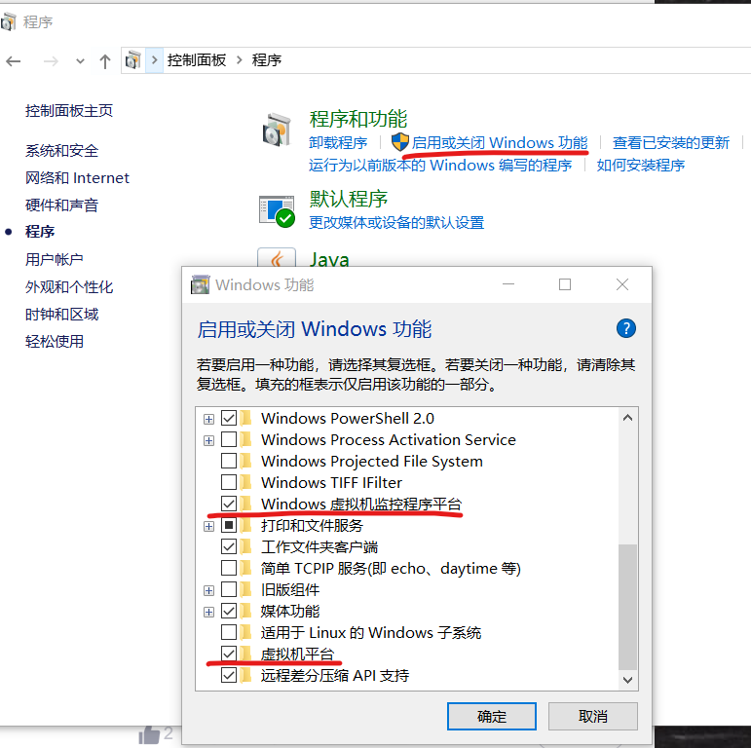Click 启用或关闭 Windows 功能 link

click(x=500, y=142)
